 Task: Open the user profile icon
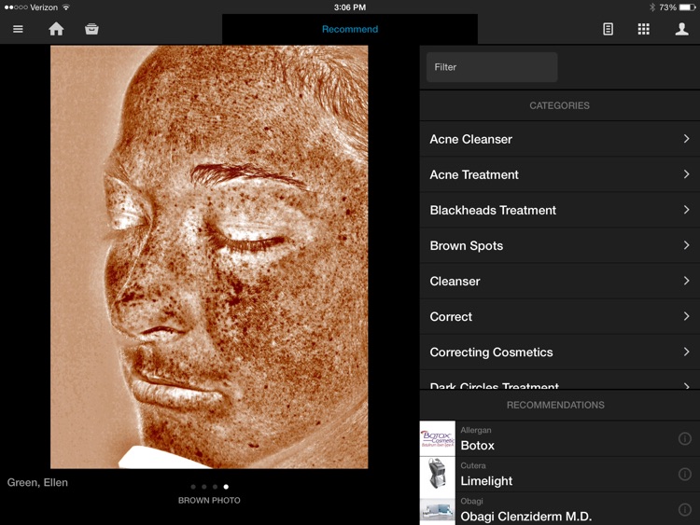681,30
